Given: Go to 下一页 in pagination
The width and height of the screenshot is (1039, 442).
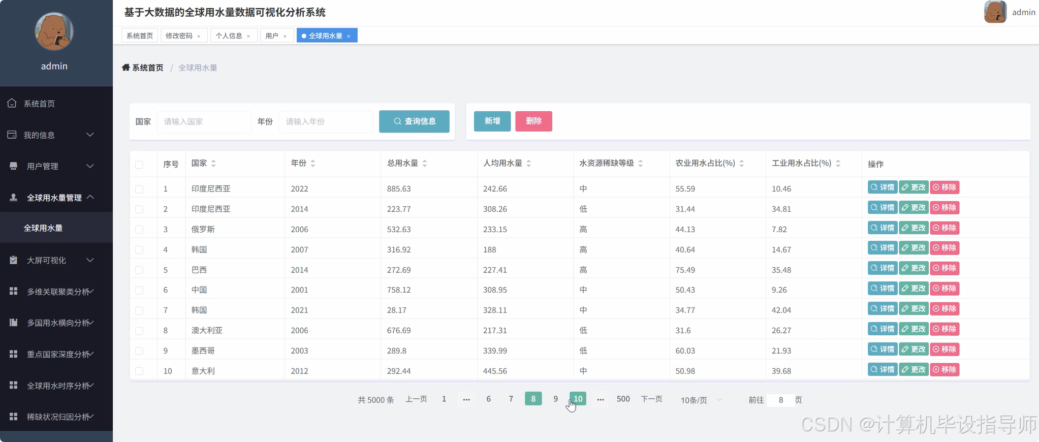Looking at the screenshot, I should pyautogui.click(x=651, y=399).
